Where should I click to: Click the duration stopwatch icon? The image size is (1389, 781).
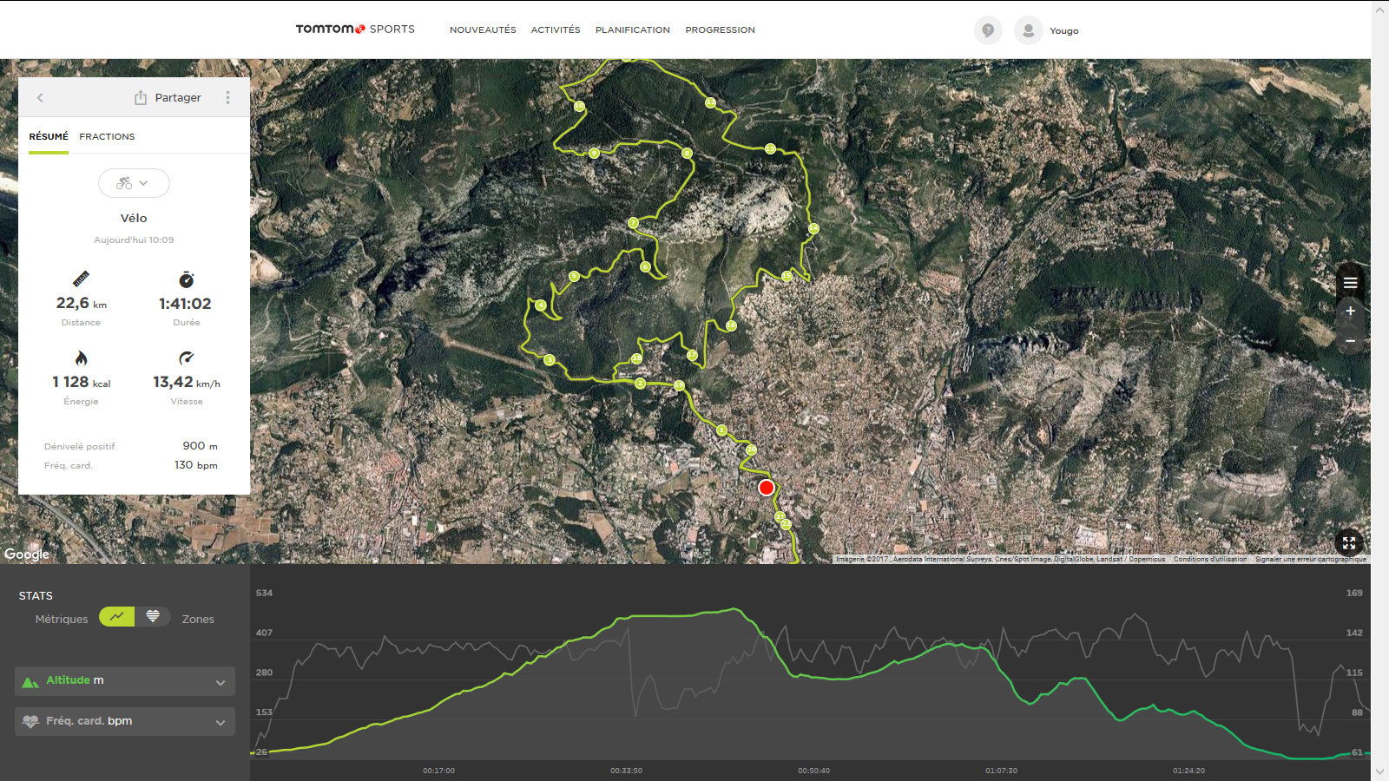[x=186, y=279]
